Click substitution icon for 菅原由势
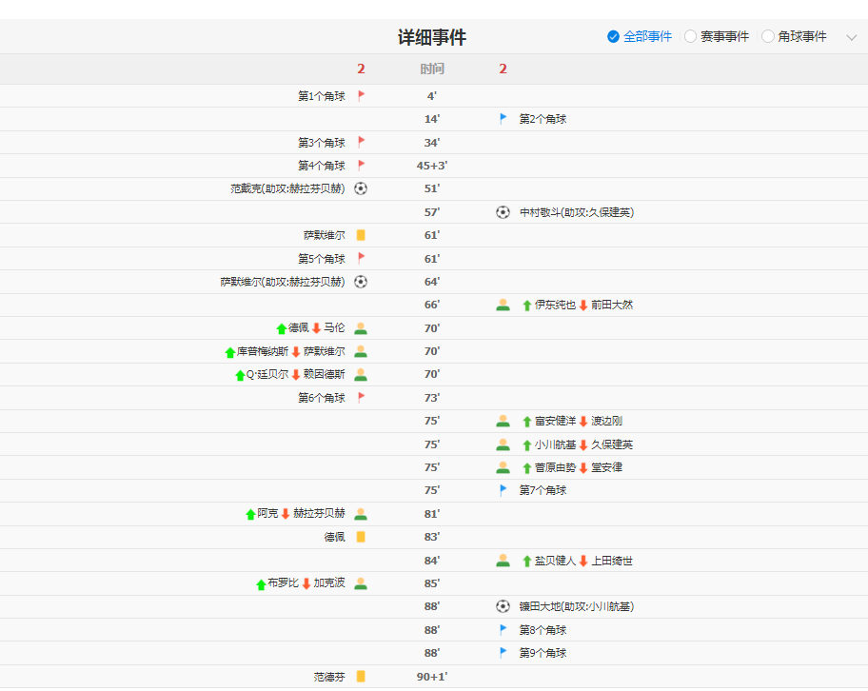Image resolution: width=868 pixels, height=691 pixels. tap(503, 467)
